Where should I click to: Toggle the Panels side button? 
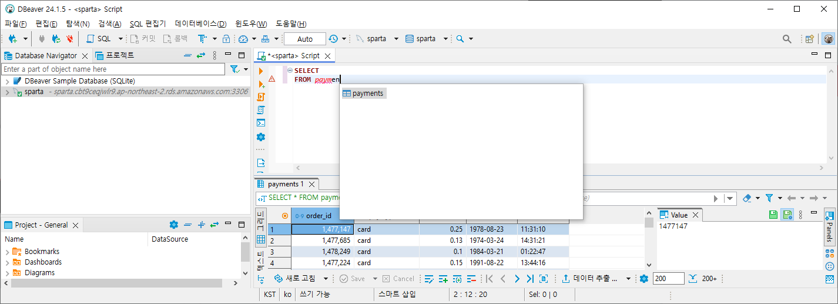830,227
